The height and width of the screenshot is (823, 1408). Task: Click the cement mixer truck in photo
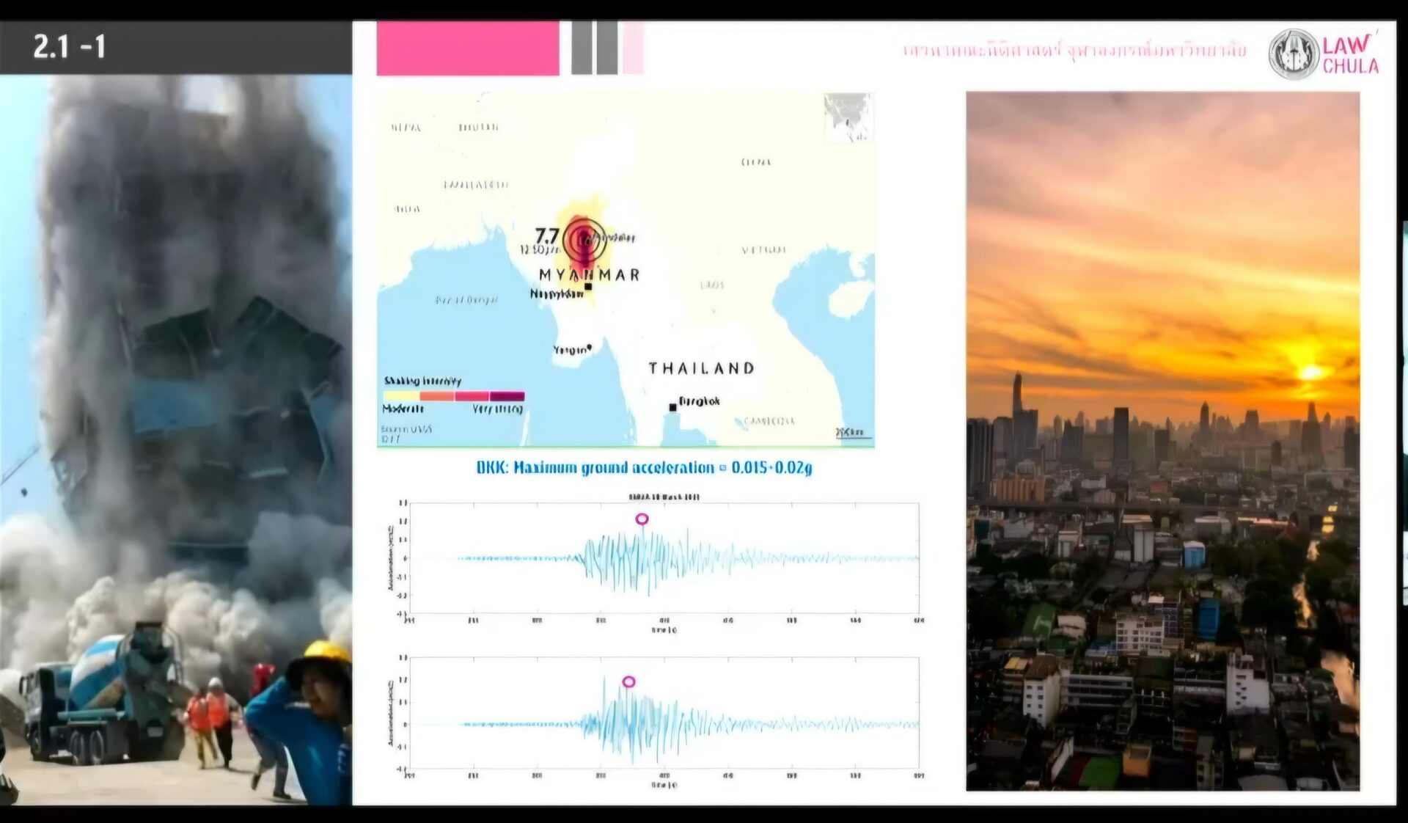[x=103, y=693]
